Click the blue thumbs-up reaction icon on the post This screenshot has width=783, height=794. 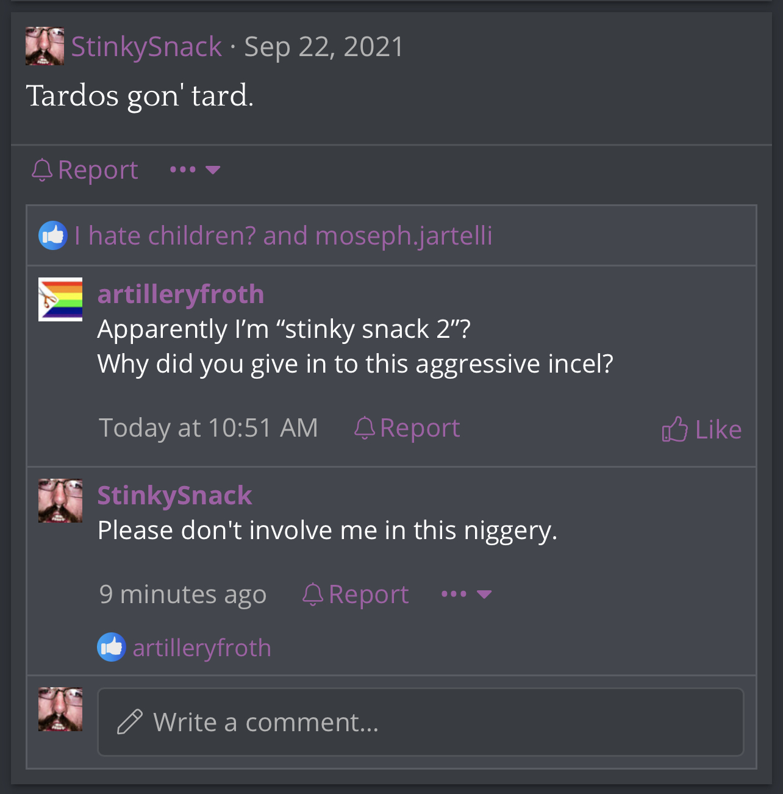point(53,235)
